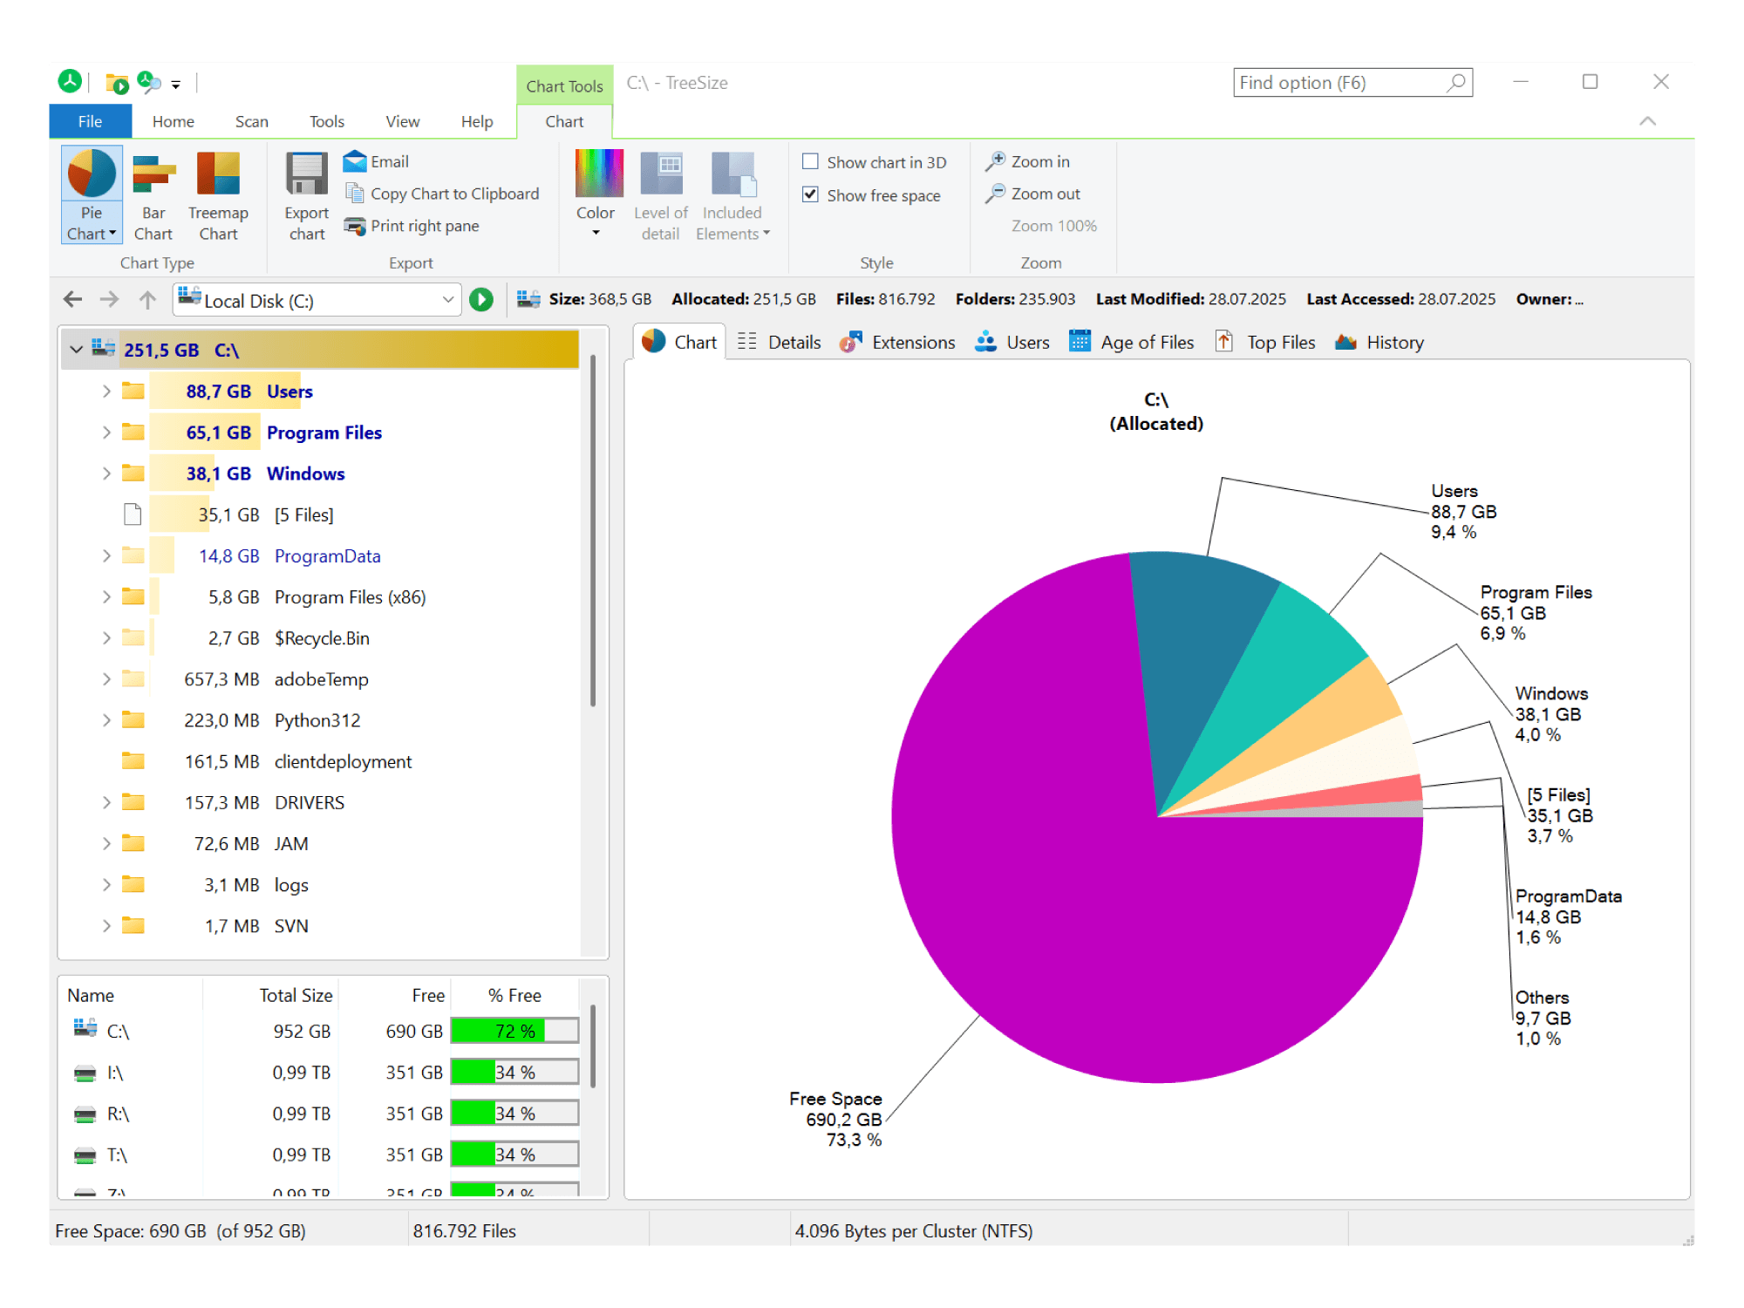This screenshot has width=1744, height=1308.
Task: Select the Pie Chart type
Action: [x=91, y=195]
